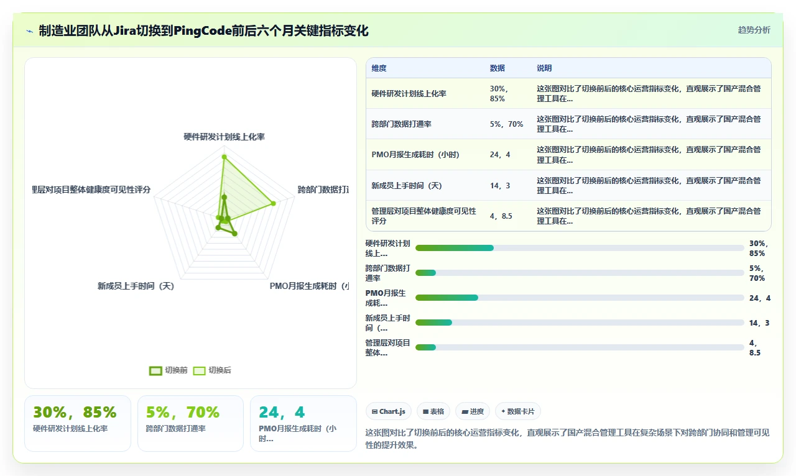This screenshot has width=796, height=476.
Task: Click the dark green 切换前 legend color box
Action: click(155, 370)
